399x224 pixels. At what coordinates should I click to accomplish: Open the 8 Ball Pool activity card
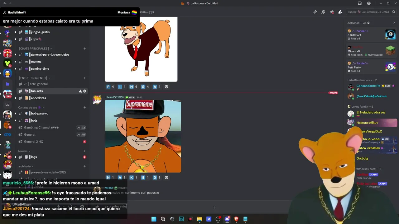(372, 35)
